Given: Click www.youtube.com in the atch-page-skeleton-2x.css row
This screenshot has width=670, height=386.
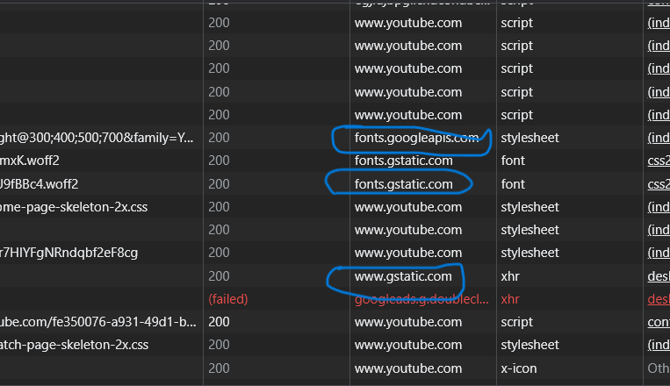Looking at the screenshot, I should (x=408, y=345).
